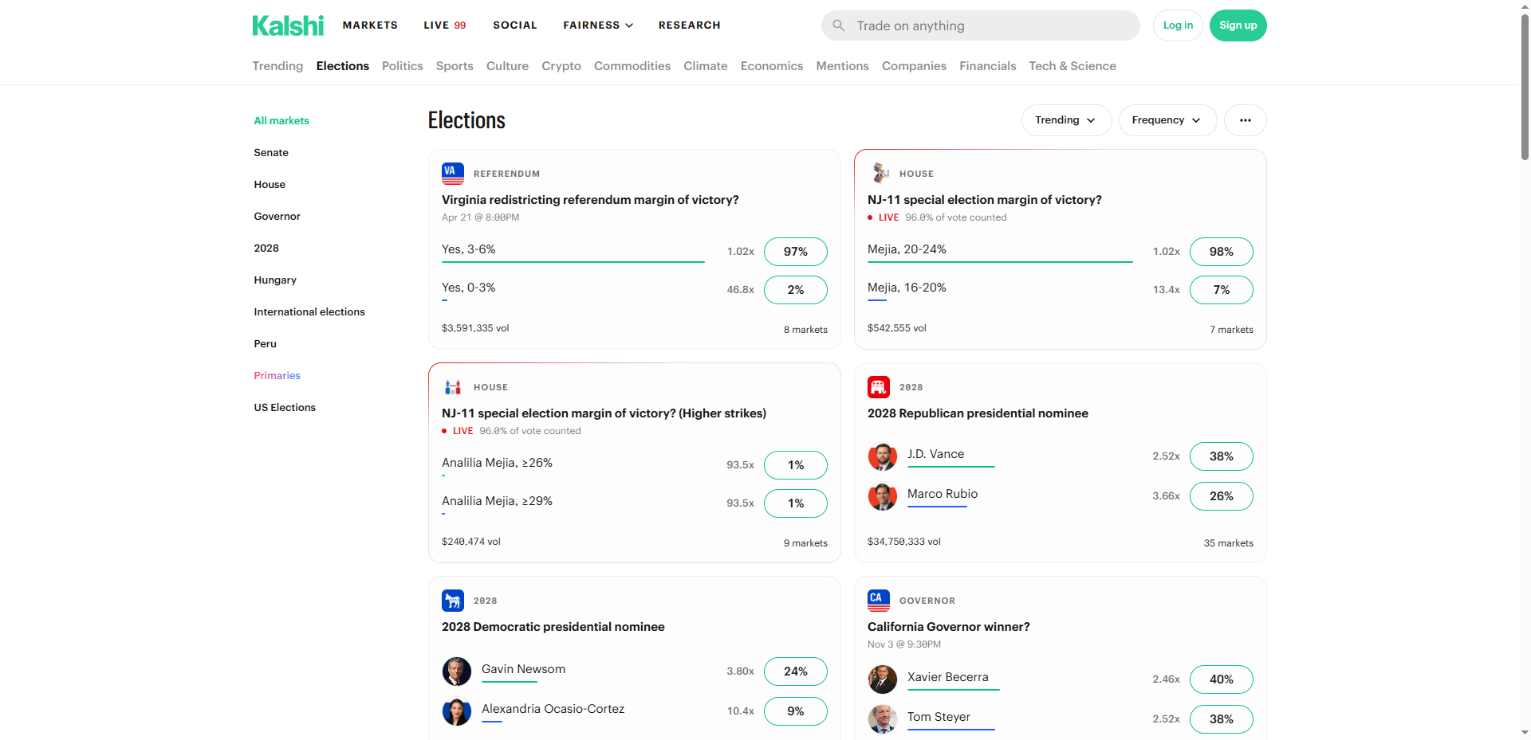The width and height of the screenshot is (1531, 740).
Task: Expand the Fairness menu
Action: pyautogui.click(x=598, y=25)
